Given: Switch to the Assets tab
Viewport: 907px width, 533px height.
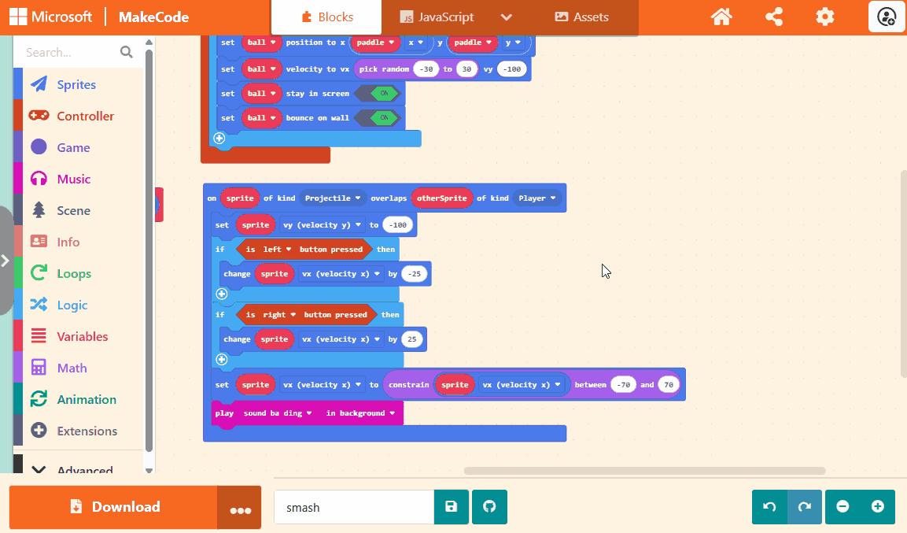Looking at the screenshot, I should point(581,17).
